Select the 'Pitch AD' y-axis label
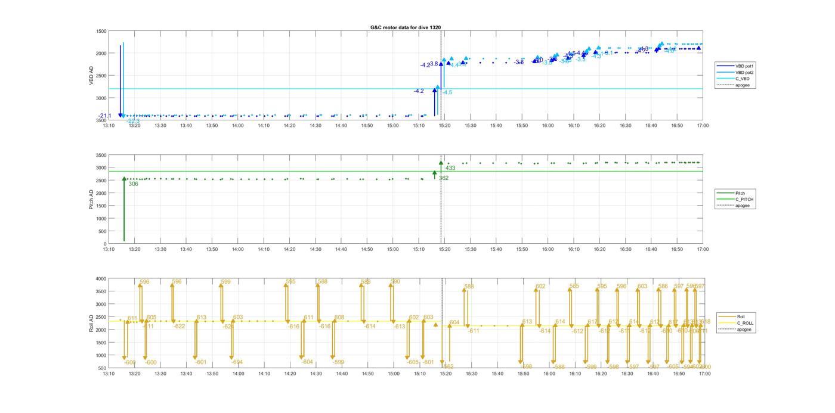 [x=91, y=199]
